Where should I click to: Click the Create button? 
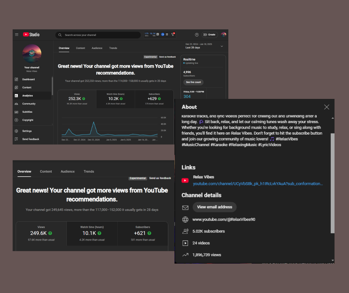point(209,35)
